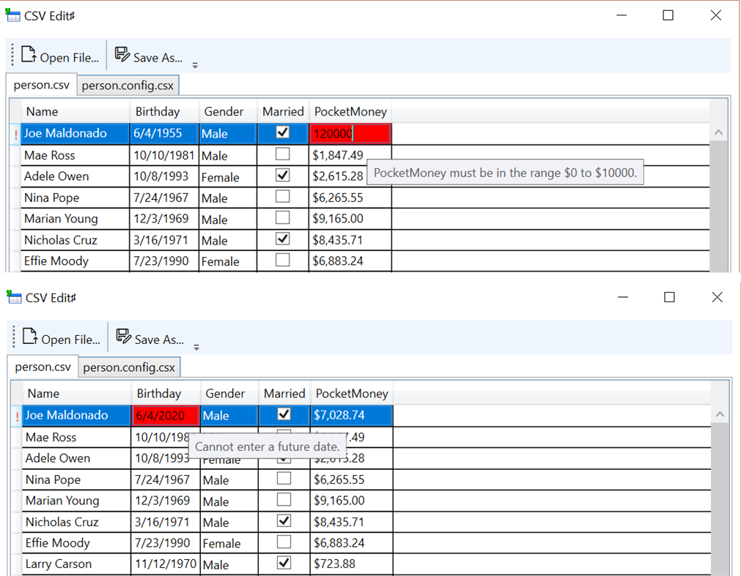
Task: Click Save As icon in top window
Action: tap(122, 54)
